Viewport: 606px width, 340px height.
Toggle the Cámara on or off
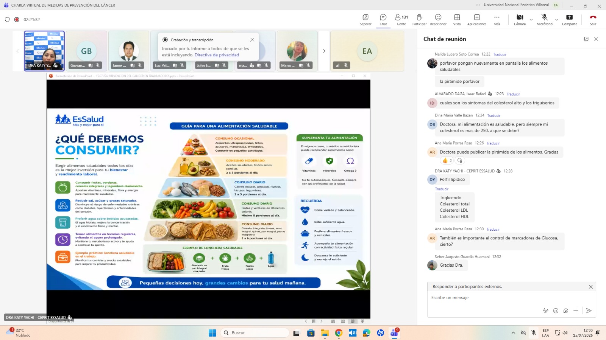pyautogui.click(x=520, y=20)
